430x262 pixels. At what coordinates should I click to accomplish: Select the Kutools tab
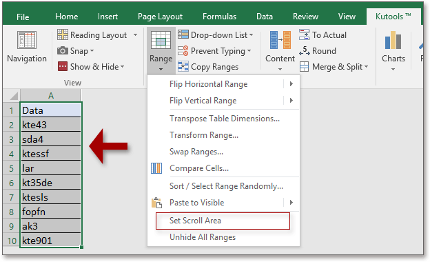click(393, 17)
